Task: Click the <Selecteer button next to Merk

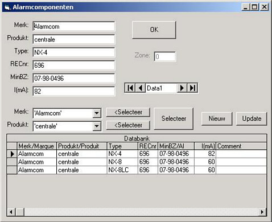Action: pyautogui.click(x=128, y=112)
